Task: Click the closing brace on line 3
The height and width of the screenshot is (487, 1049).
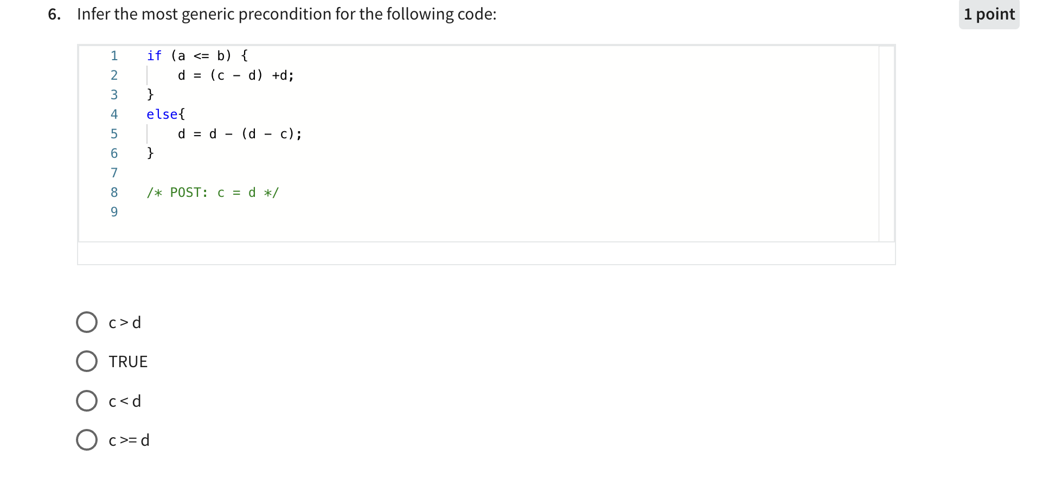Action: click(149, 94)
